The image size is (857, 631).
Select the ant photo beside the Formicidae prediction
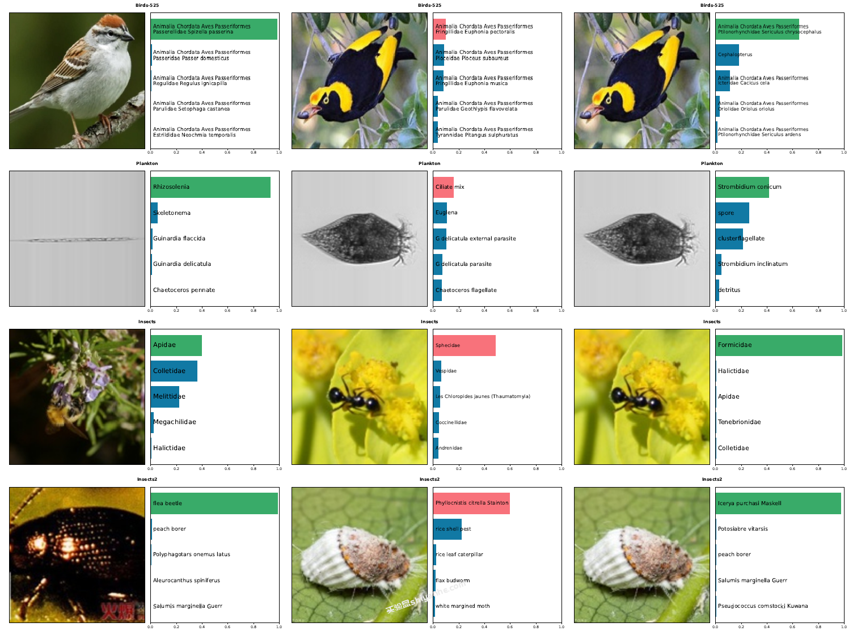pyautogui.click(x=642, y=397)
